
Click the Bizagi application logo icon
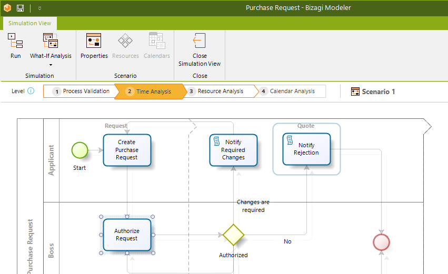7,8
